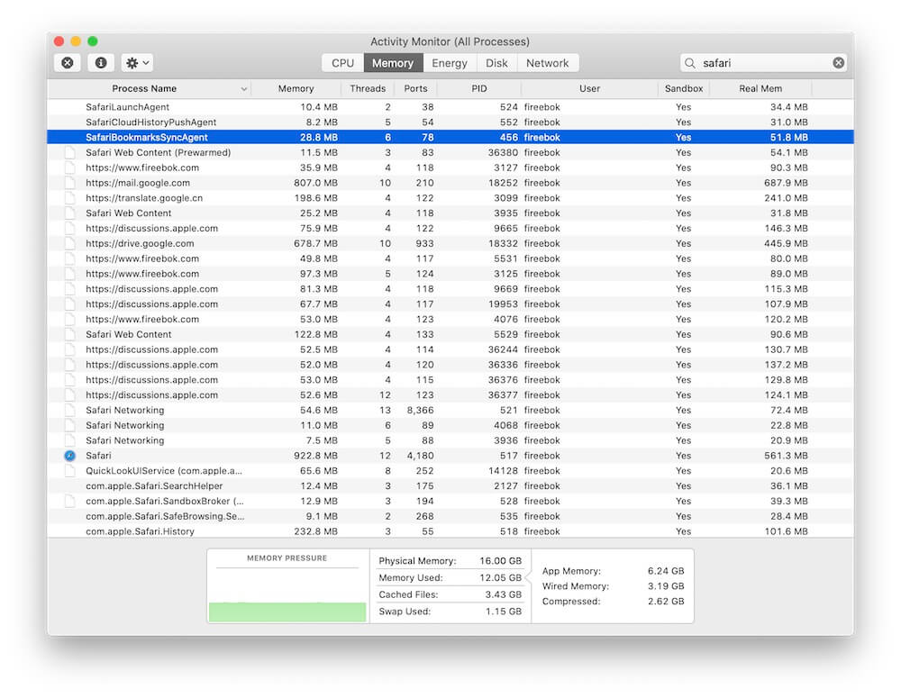The height and width of the screenshot is (698, 901).
Task: Select com.apple.Safari.SearchHelper row
Action: point(450,486)
